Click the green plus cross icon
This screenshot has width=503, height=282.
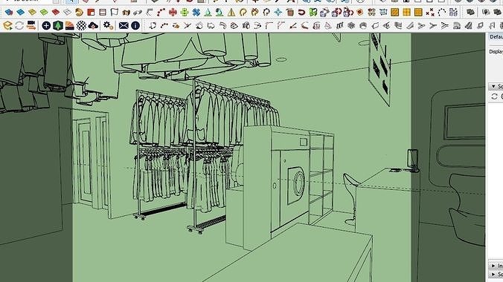tap(185, 13)
